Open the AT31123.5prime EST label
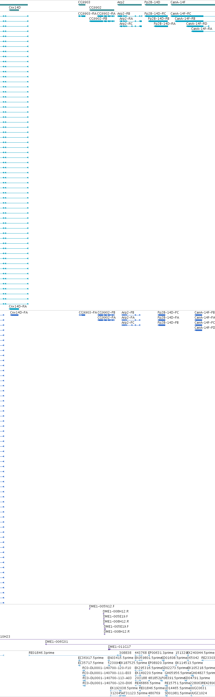This screenshot has width=215, height=697. (x=134, y=693)
